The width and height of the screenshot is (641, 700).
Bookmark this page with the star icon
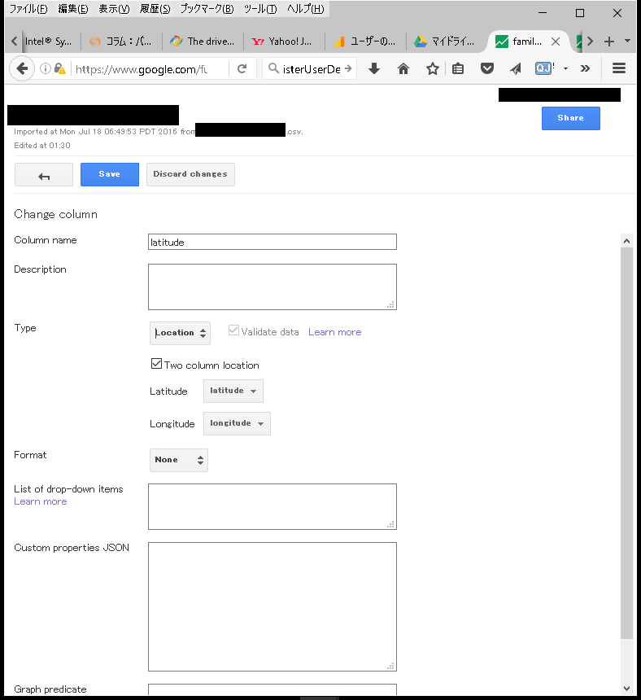(x=432, y=68)
